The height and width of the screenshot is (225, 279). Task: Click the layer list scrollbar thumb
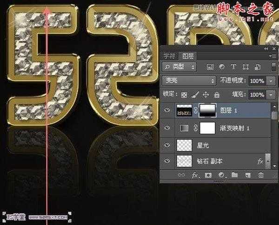[275, 115]
